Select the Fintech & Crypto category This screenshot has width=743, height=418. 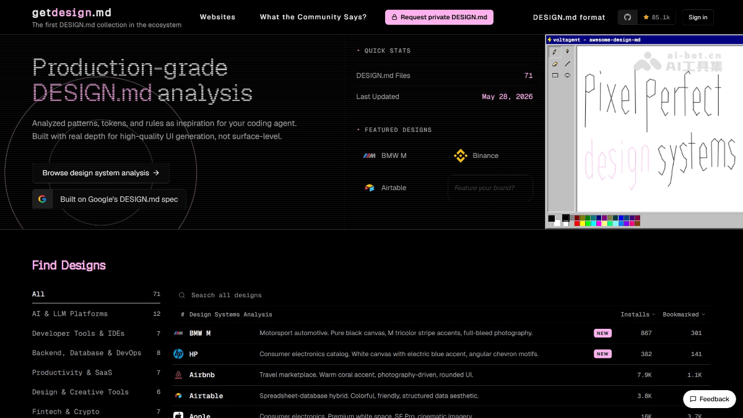point(96,412)
